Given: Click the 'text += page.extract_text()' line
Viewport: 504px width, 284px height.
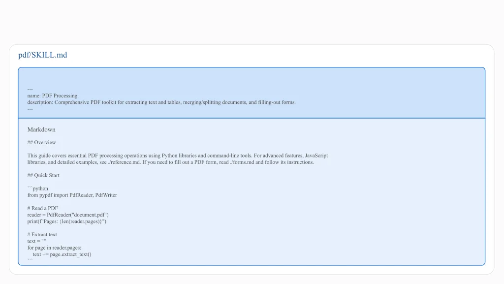Looking at the screenshot, I should (x=62, y=254).
